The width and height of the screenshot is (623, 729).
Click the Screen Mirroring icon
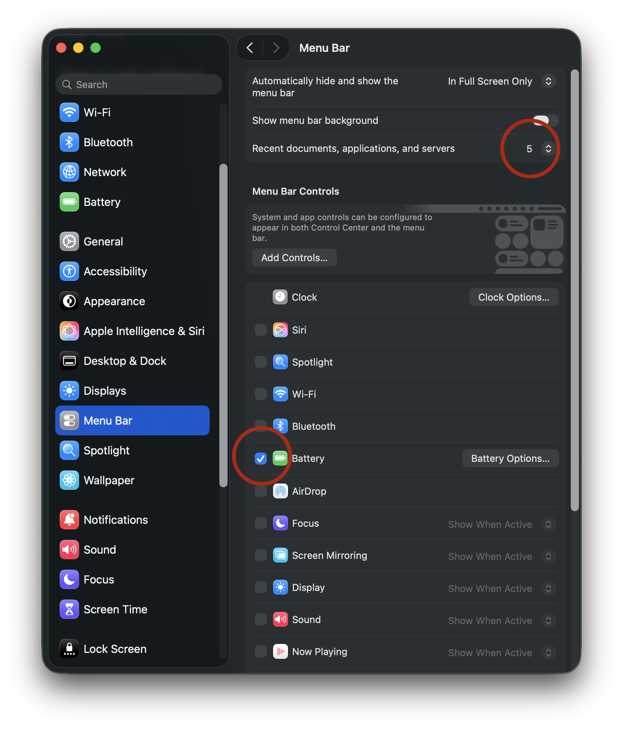[x=280, y=556]
